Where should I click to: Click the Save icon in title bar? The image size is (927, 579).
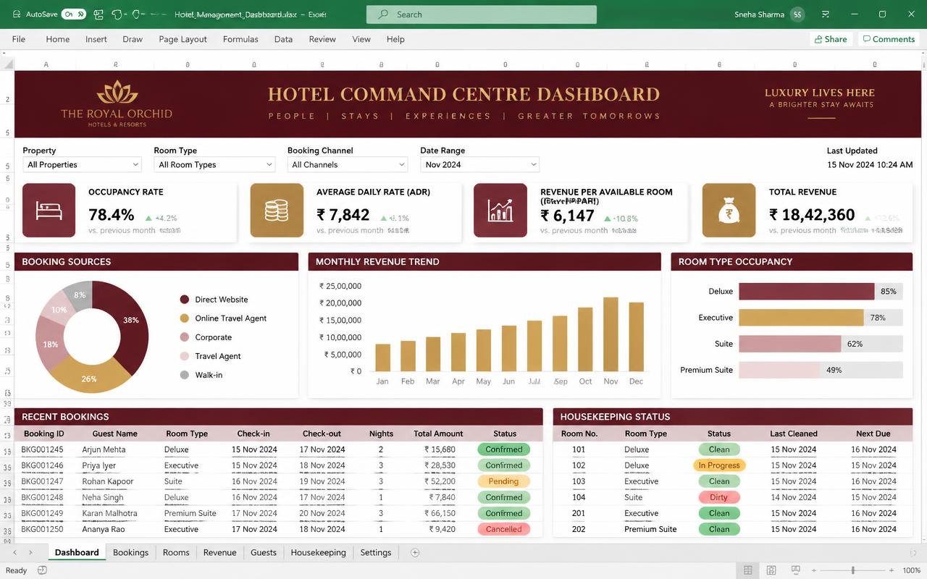98,14
